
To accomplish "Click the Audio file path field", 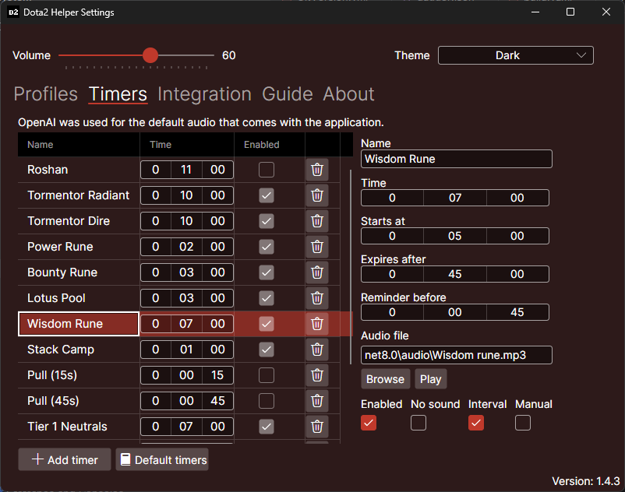I will 456,355.
